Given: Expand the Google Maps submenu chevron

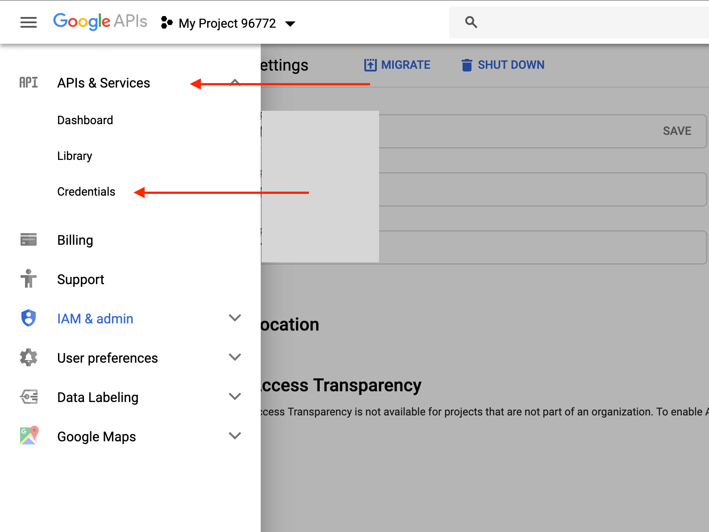Looking at the screenshot, I should 235,436.
